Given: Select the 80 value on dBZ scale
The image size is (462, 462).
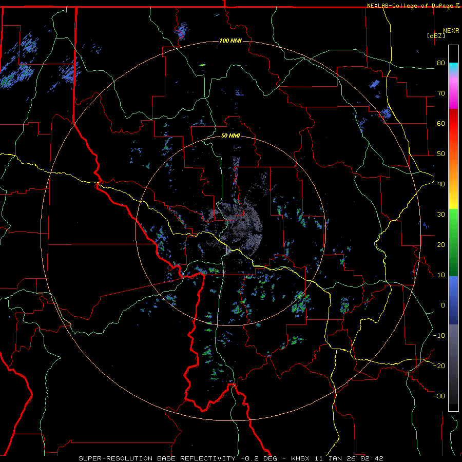Looking at the screenshot, I should pyautogui.click(x=441, y=63).
